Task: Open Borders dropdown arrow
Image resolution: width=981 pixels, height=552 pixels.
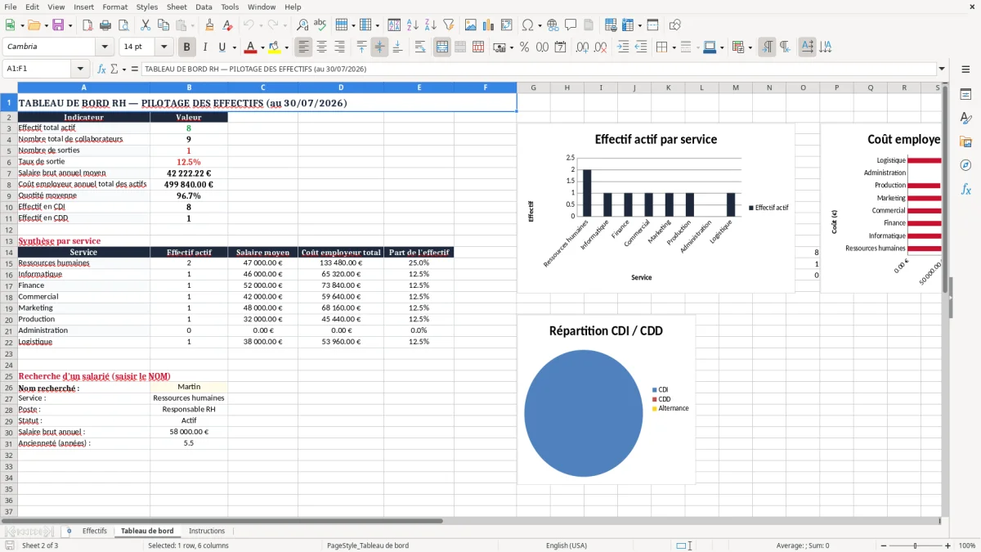Action: click(674, 47)
